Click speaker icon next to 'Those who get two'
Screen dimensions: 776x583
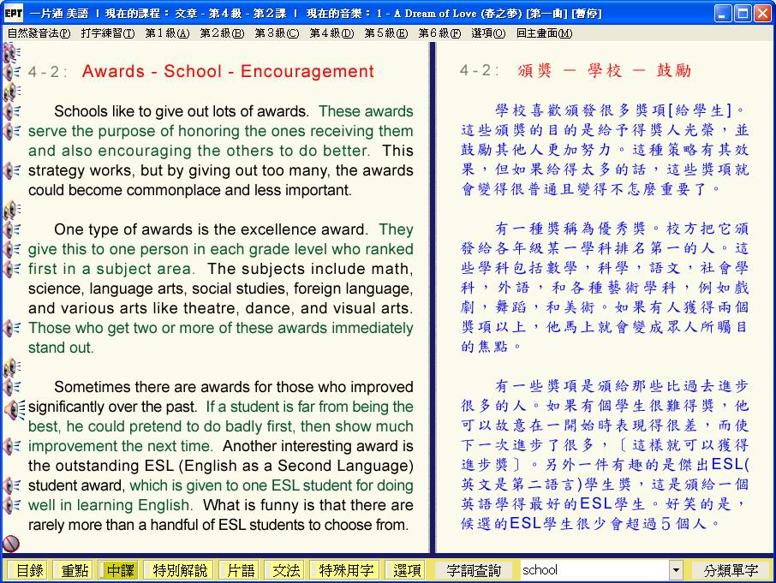(x=12, y=328)
